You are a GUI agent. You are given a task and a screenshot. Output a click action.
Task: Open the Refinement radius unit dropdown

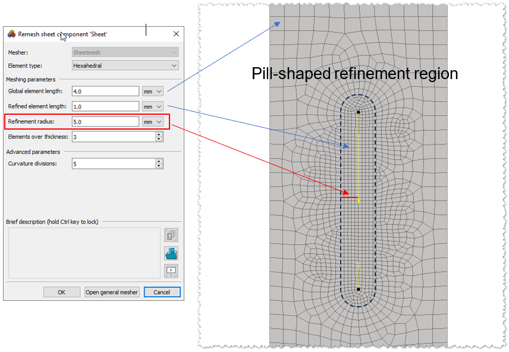tap(153, 122)
